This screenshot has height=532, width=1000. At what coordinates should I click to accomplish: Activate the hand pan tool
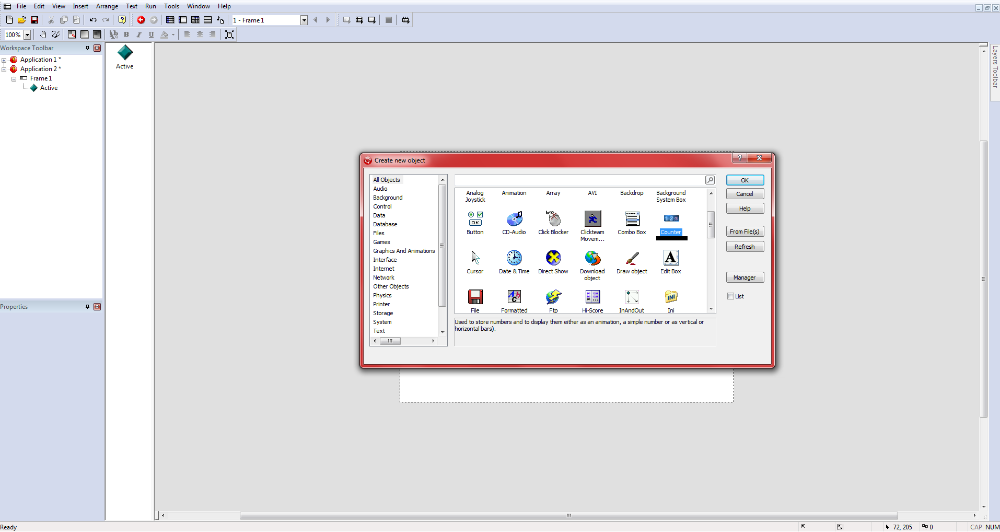[x=43, y=34]
